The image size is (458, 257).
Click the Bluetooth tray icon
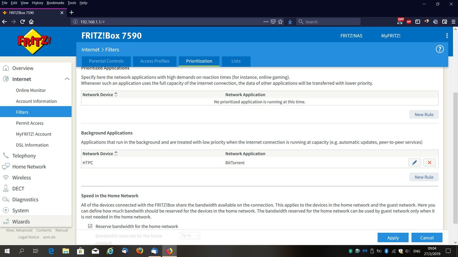(386, 251)
